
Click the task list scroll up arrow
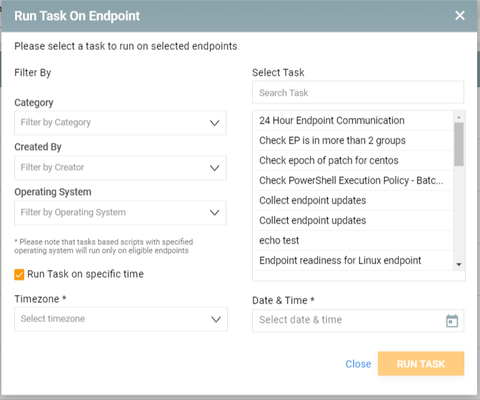459,117
